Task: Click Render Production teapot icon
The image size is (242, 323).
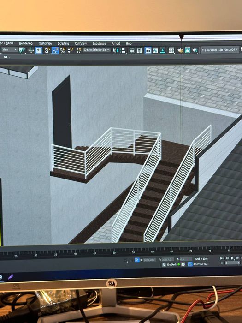Action: click(x=195, y=50)
